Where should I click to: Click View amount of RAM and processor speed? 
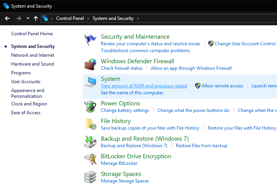(144, 86)
